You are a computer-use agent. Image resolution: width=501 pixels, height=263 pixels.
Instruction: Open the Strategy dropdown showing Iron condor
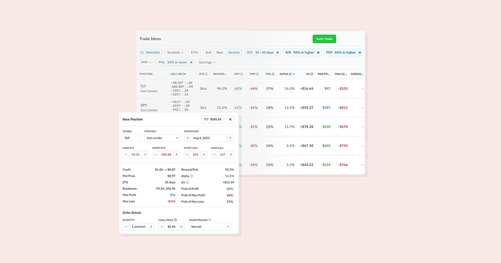pos(162,138)
